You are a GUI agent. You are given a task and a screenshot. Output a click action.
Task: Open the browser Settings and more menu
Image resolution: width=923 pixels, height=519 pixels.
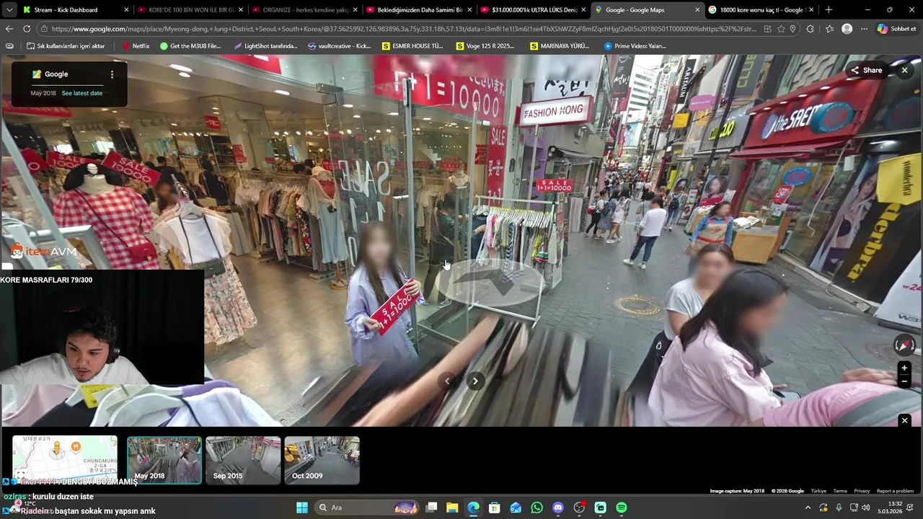click(x=864, y=29)
